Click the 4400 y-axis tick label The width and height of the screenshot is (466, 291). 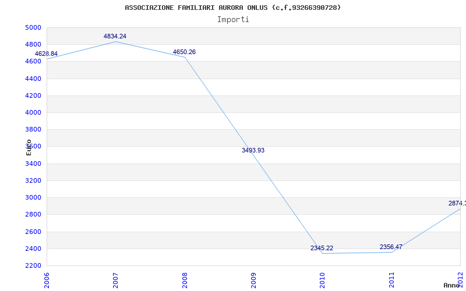(x=33, y=79)
